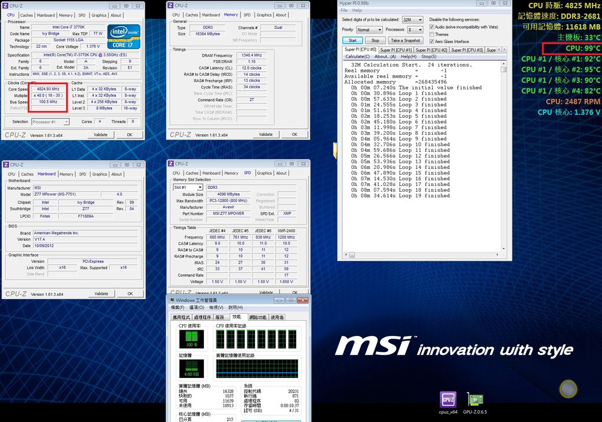Click the Model value "Z77 MPower (MS-7751)"
This screenshot has width=602, height=422.
click(66, 194)
